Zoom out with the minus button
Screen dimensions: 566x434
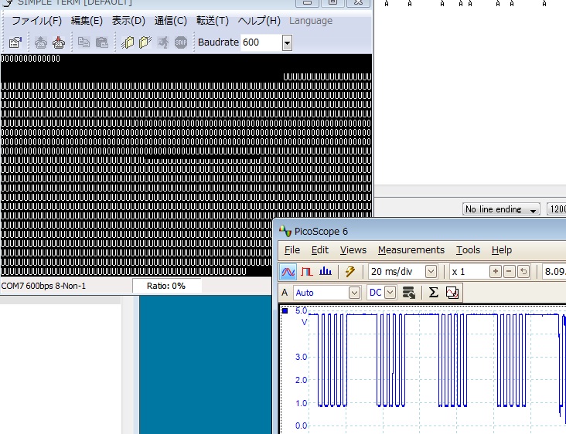point(509,271)
